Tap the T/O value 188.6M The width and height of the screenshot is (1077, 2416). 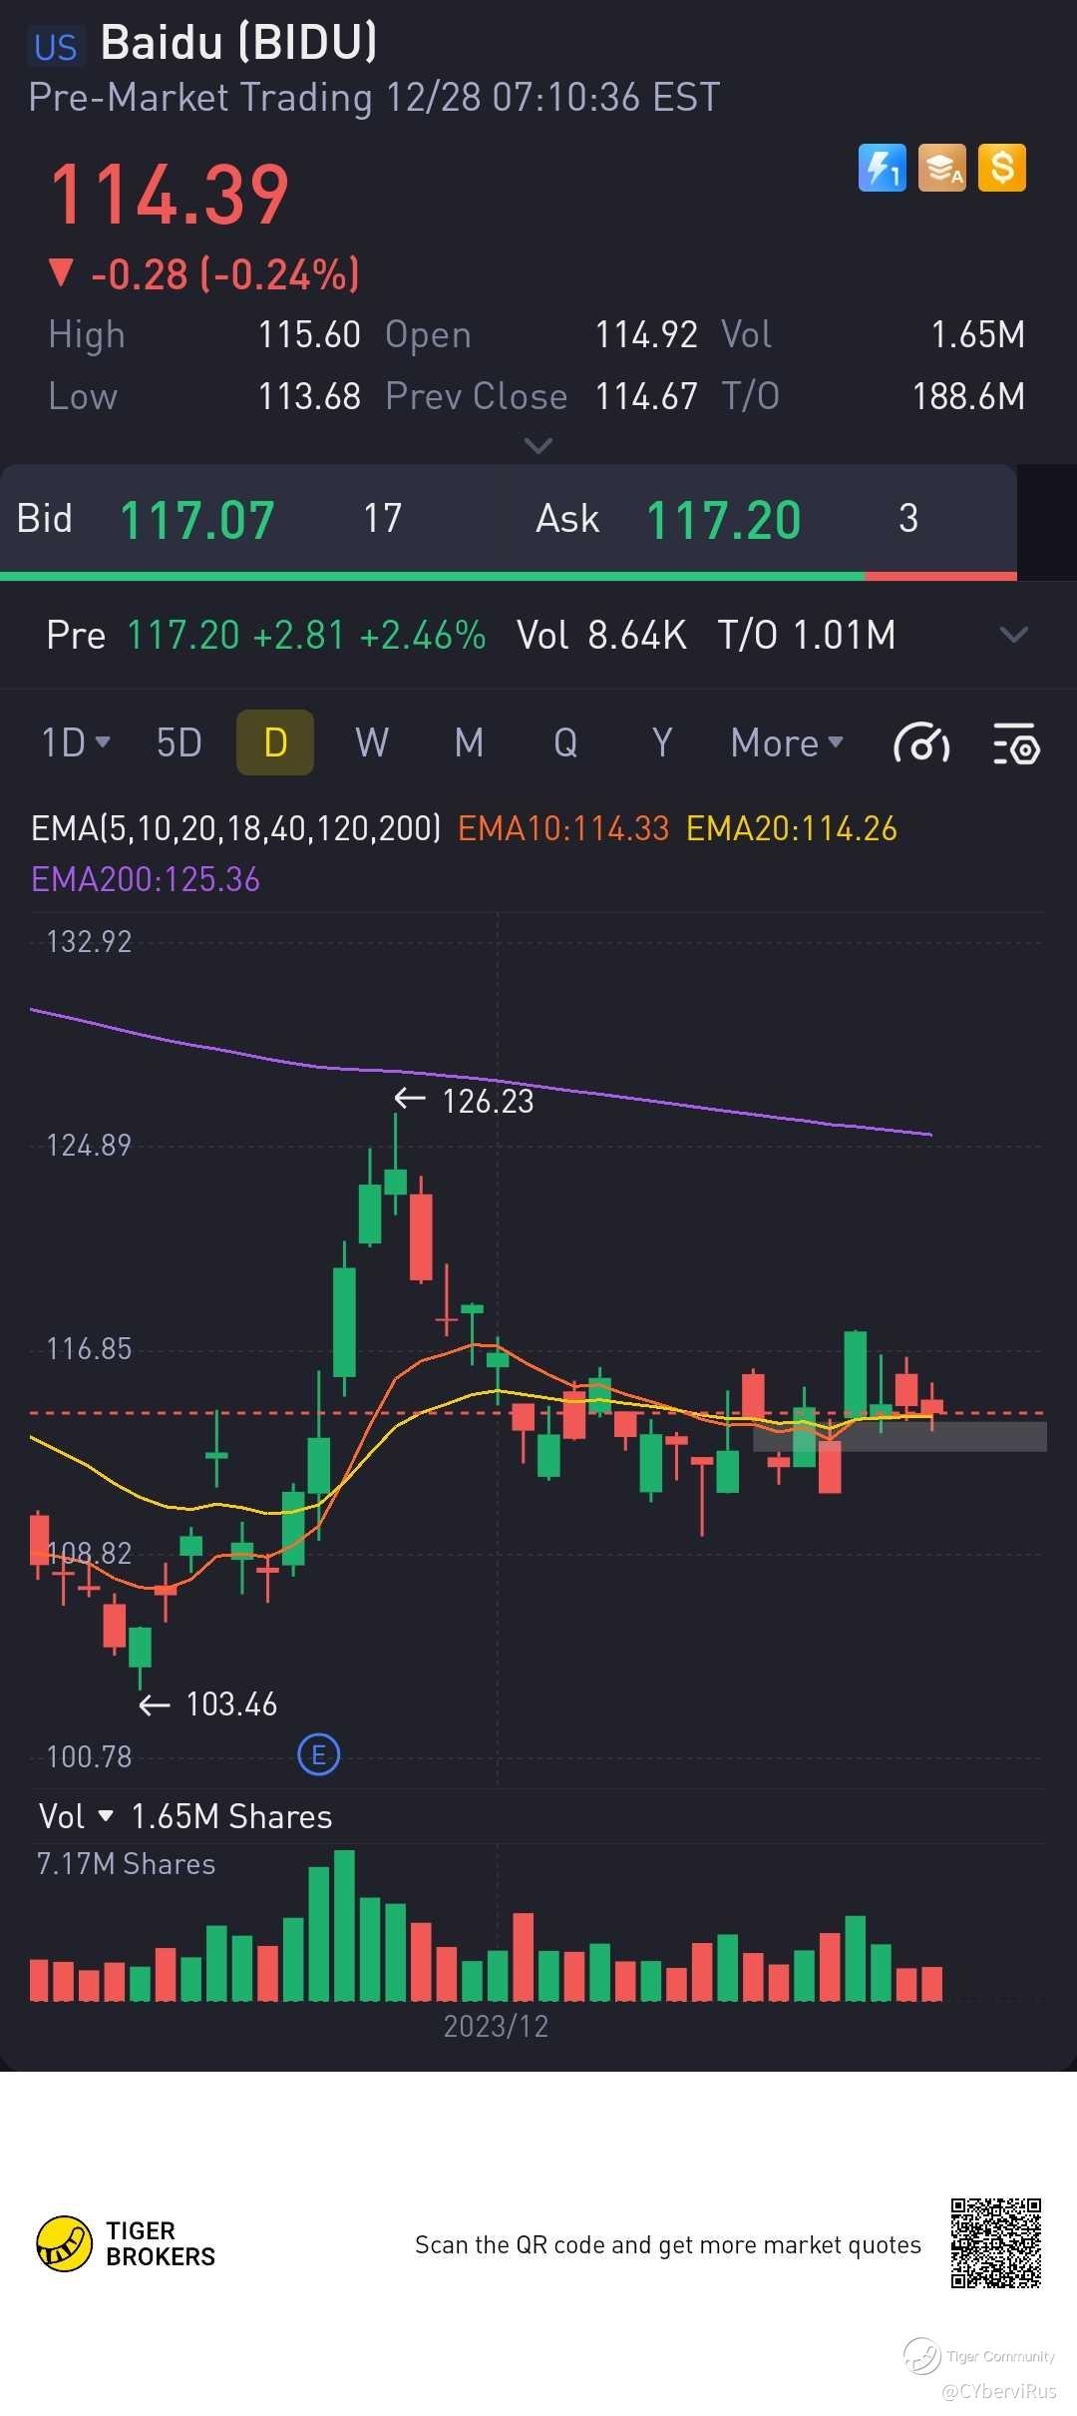click(968, 397)
